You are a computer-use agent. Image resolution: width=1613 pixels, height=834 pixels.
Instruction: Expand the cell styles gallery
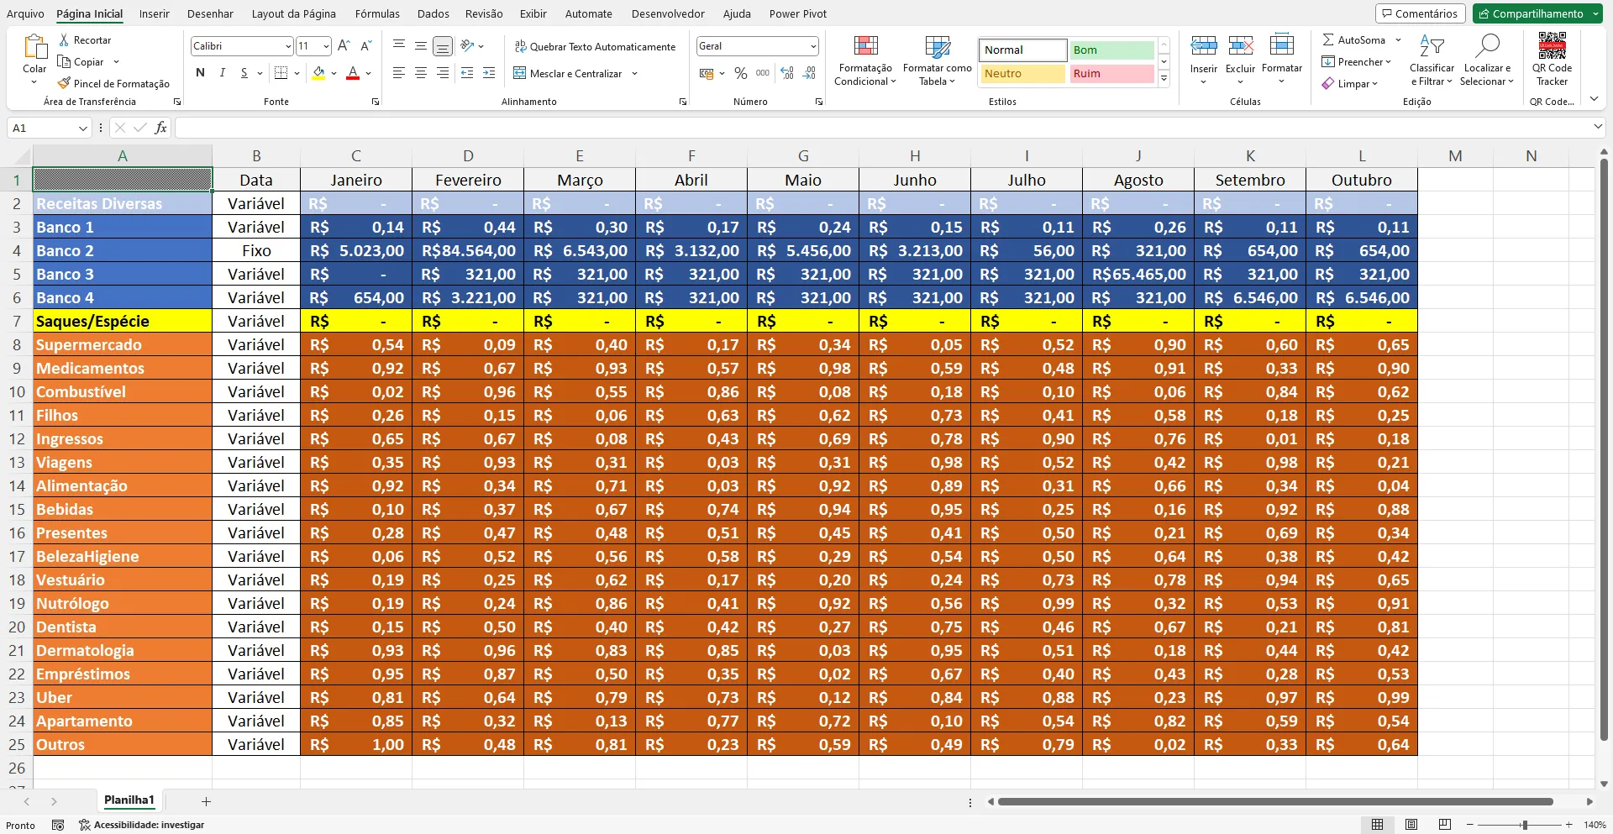click(x=1164, y=79)
